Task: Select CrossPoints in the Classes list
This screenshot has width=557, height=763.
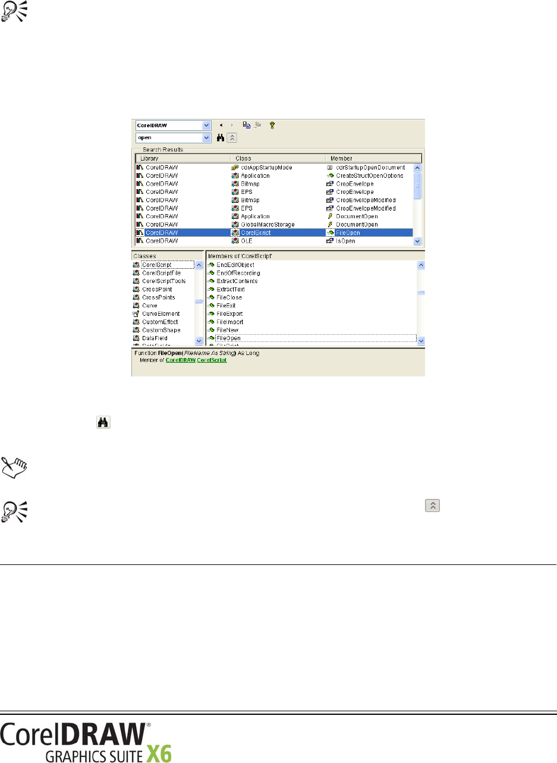Action: tap(158, 297)
